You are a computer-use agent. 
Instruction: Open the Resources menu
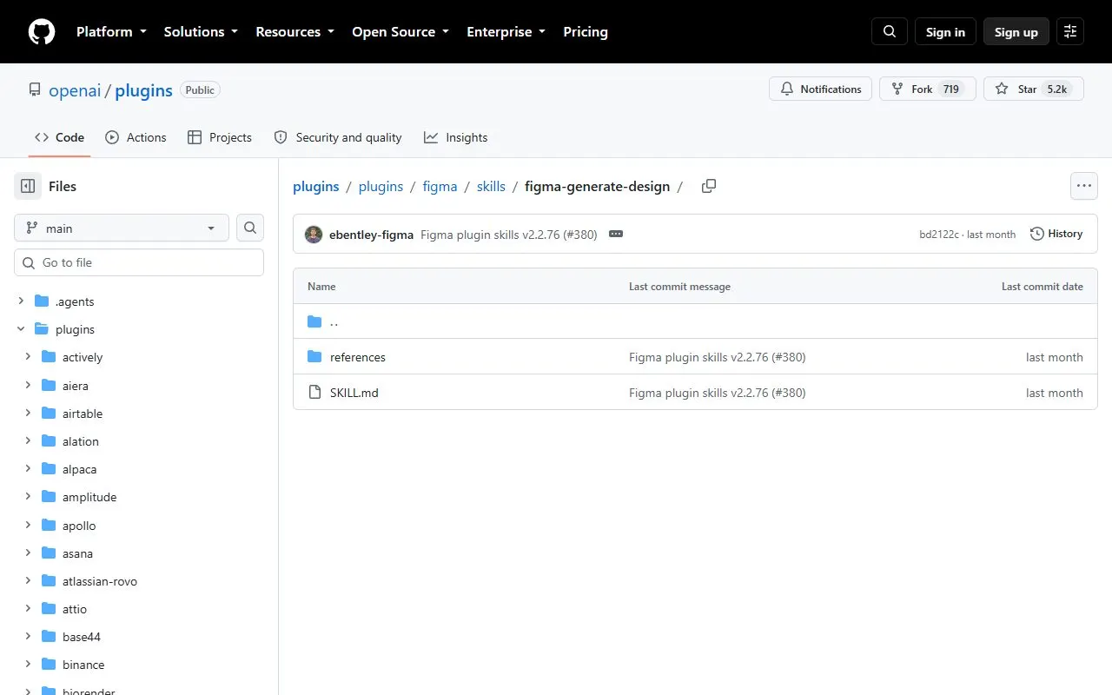point(295,31)
